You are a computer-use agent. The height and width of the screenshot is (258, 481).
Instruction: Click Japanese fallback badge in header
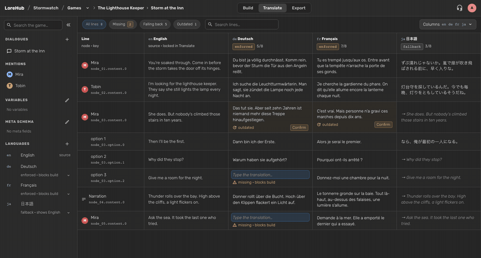pyautogui.click(x=412, y=47)
